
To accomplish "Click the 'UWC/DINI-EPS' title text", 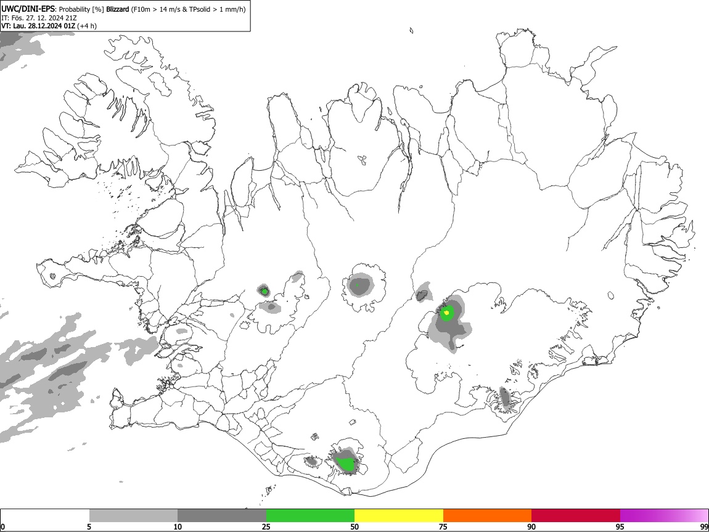I will click(x=28, y=9).
